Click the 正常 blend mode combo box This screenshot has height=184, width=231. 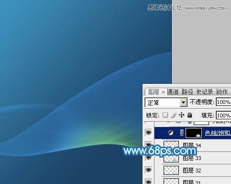[166, 103]
